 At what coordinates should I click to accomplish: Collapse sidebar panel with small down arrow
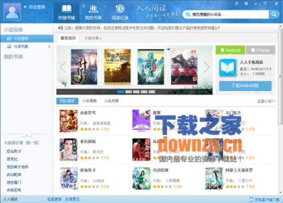pyautogui.click(x=26, y=135)
